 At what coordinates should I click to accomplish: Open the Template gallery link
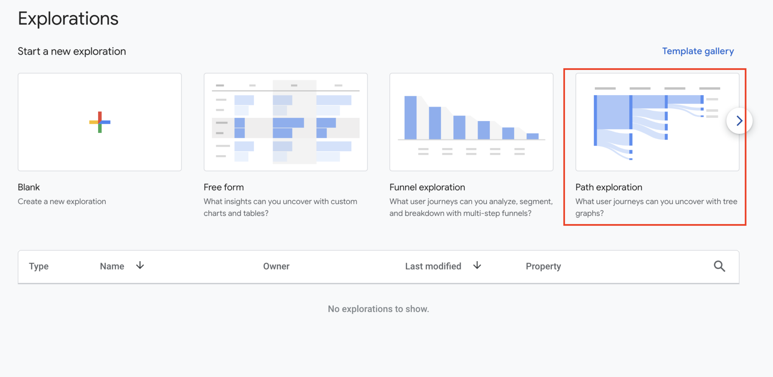(x=698, y=51)
